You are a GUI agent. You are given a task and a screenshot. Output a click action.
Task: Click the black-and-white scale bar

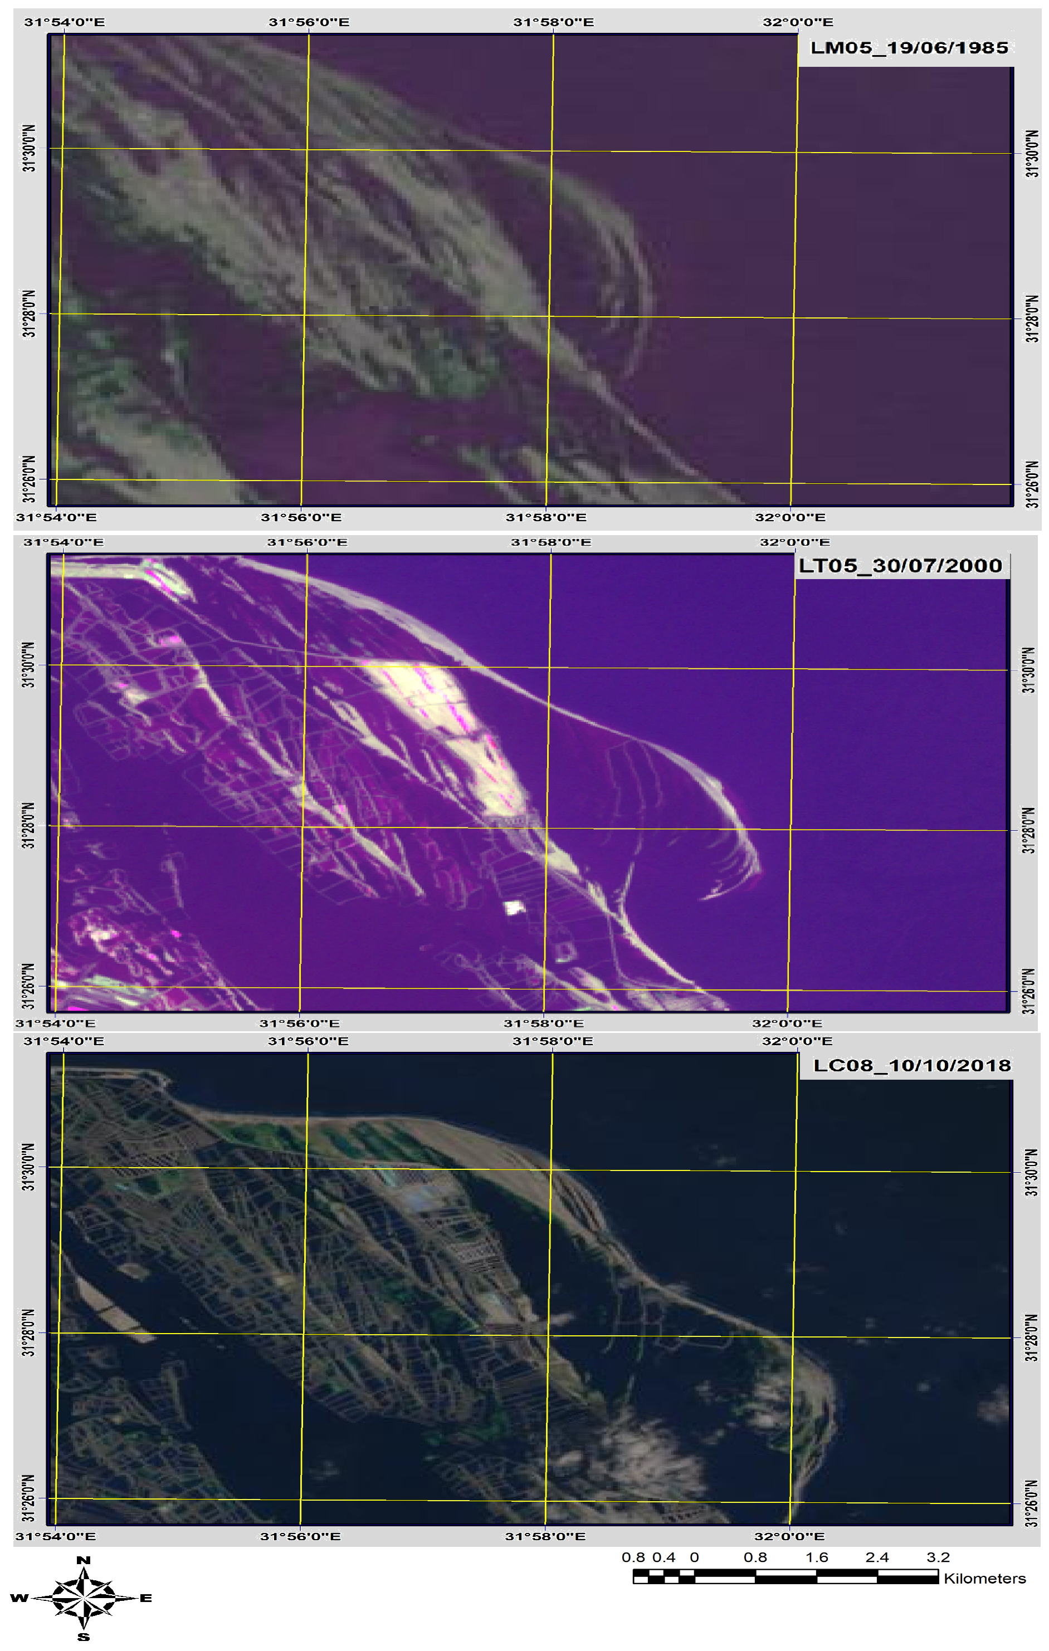(785, 1577)
